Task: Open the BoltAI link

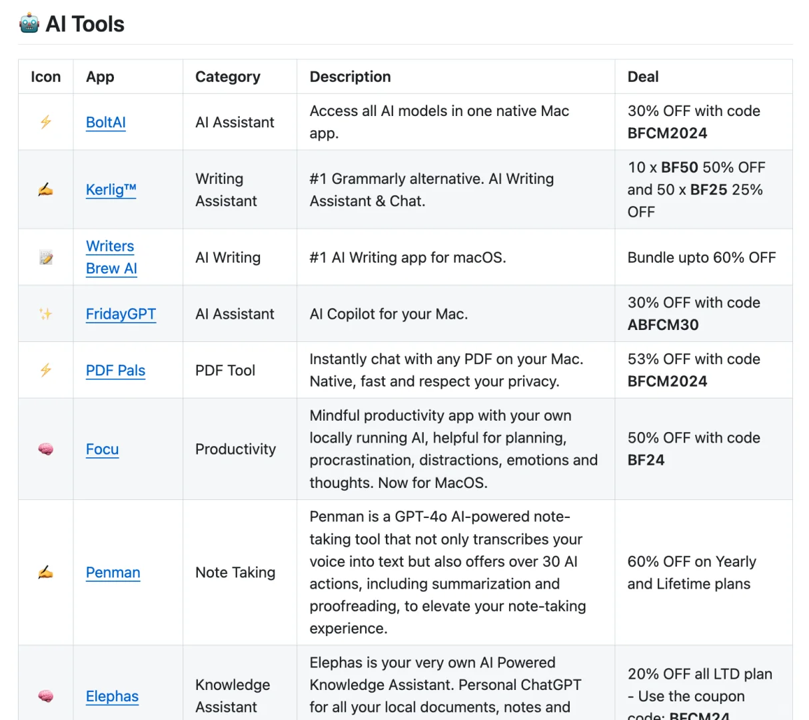Action: tap(105, 123)
